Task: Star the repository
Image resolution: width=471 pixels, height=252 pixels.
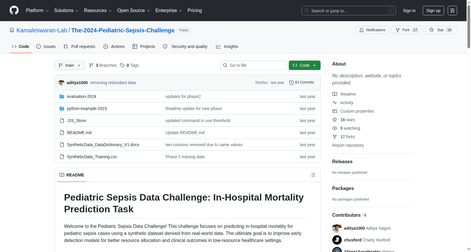Action: click(x=441, y=30)
